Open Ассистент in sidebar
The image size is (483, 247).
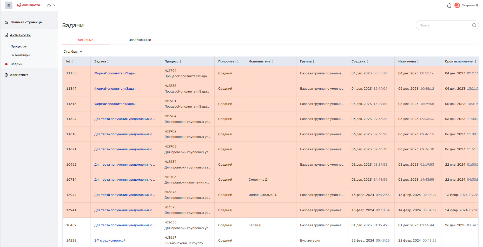(x=19, y=75)
